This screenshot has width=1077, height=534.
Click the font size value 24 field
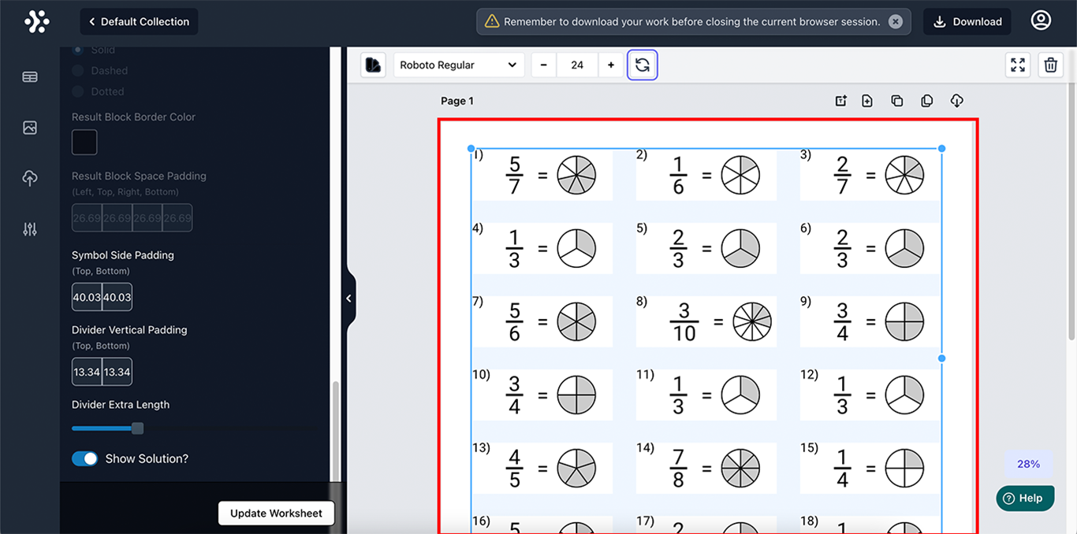pyautogui.click(x=577, y=65)
